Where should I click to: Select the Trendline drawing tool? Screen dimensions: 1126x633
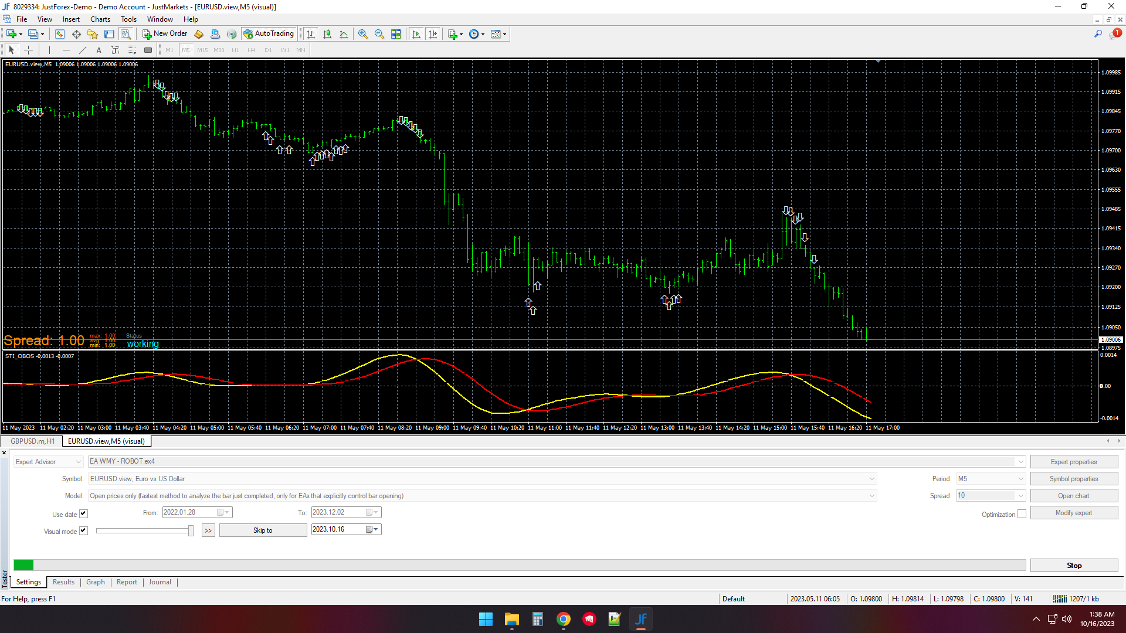82,50
